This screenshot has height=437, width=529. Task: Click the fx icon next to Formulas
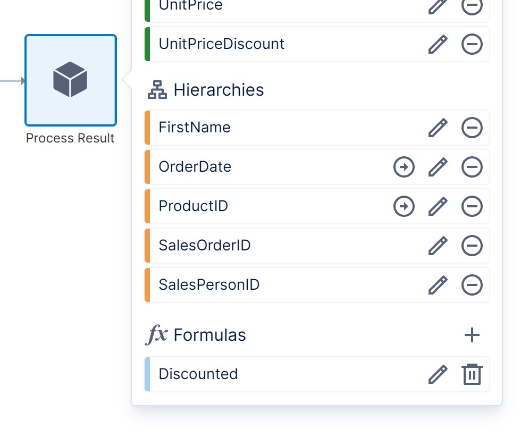pos(156,335)
